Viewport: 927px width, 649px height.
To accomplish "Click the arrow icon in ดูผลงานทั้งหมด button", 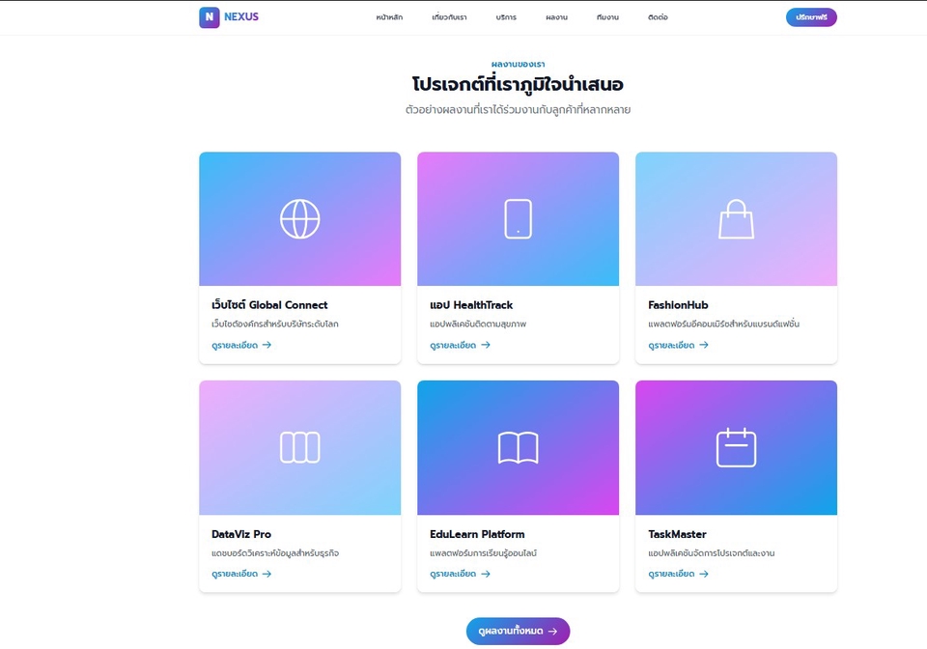I will click(x=552, y=632).
